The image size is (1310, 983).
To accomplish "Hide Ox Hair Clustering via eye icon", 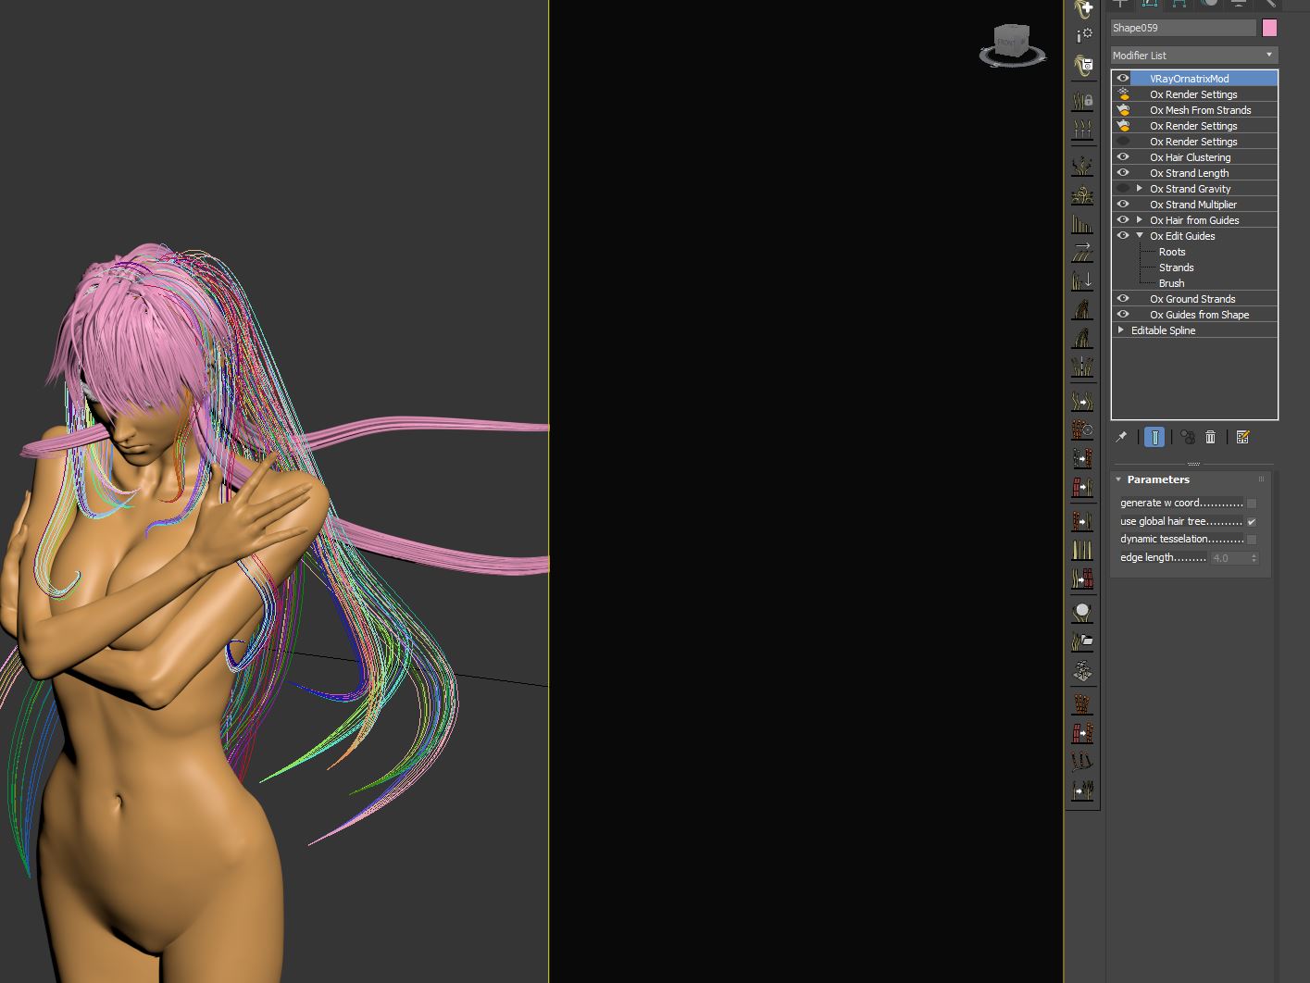I will click(x=1123, y=157).
